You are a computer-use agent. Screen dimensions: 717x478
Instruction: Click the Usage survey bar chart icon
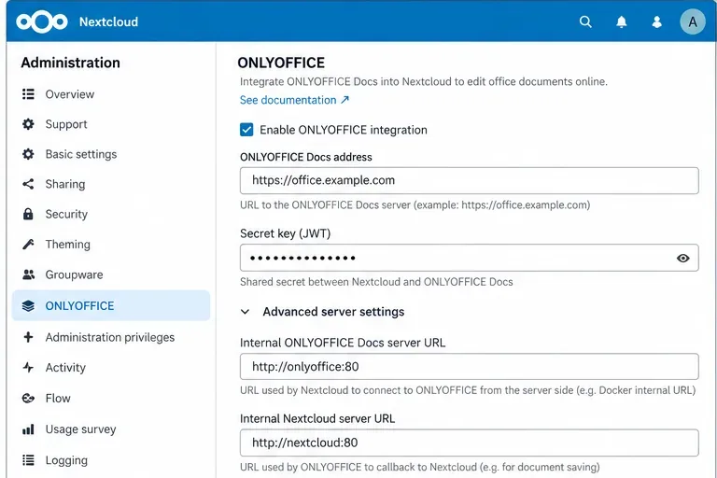[28, 429]
